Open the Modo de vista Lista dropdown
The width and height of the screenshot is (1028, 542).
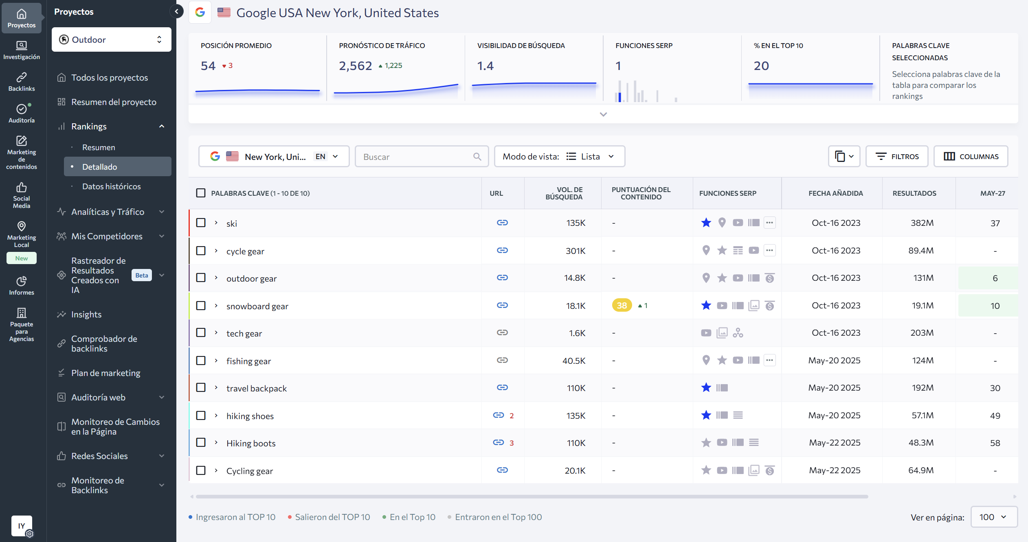tap(559, 156)
